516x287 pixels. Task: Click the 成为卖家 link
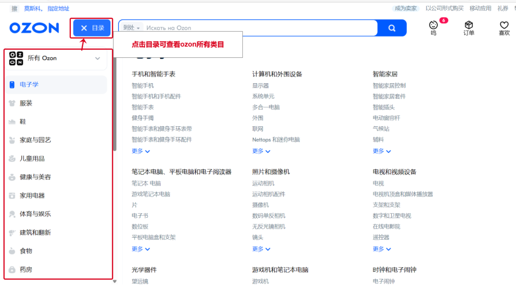[x=406, y=9]
